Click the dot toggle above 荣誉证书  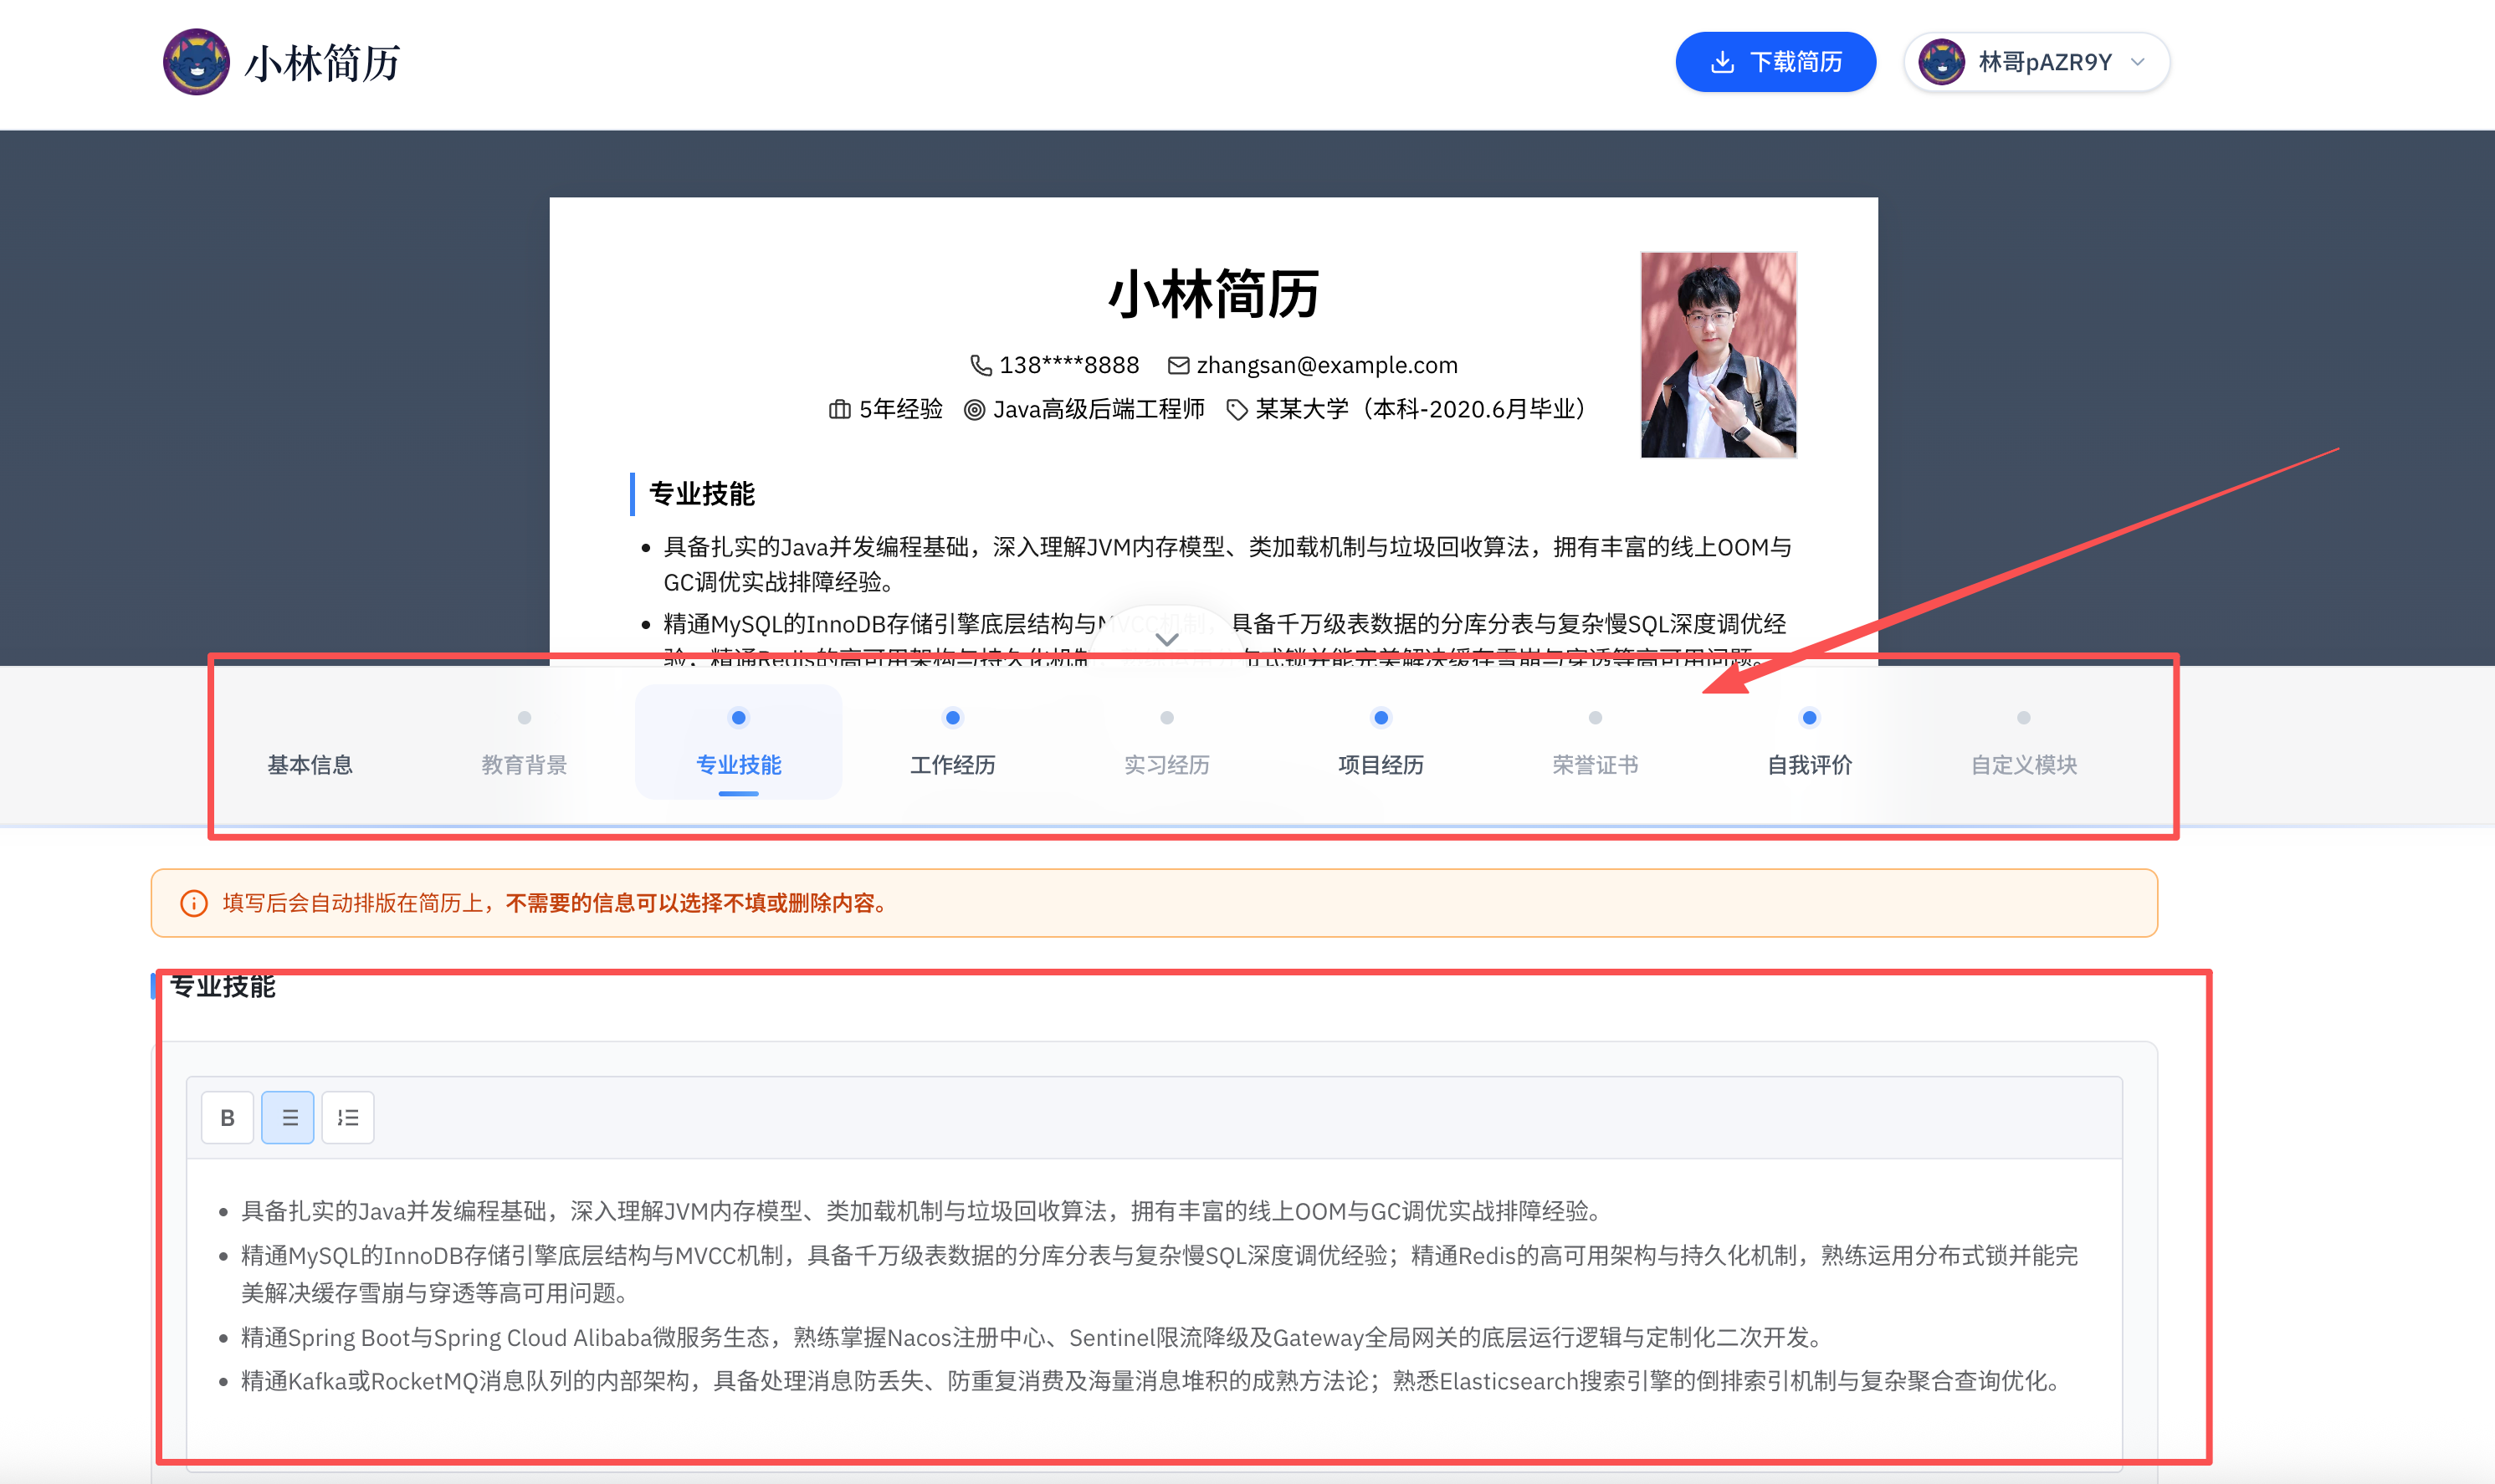pos(1595,717)
